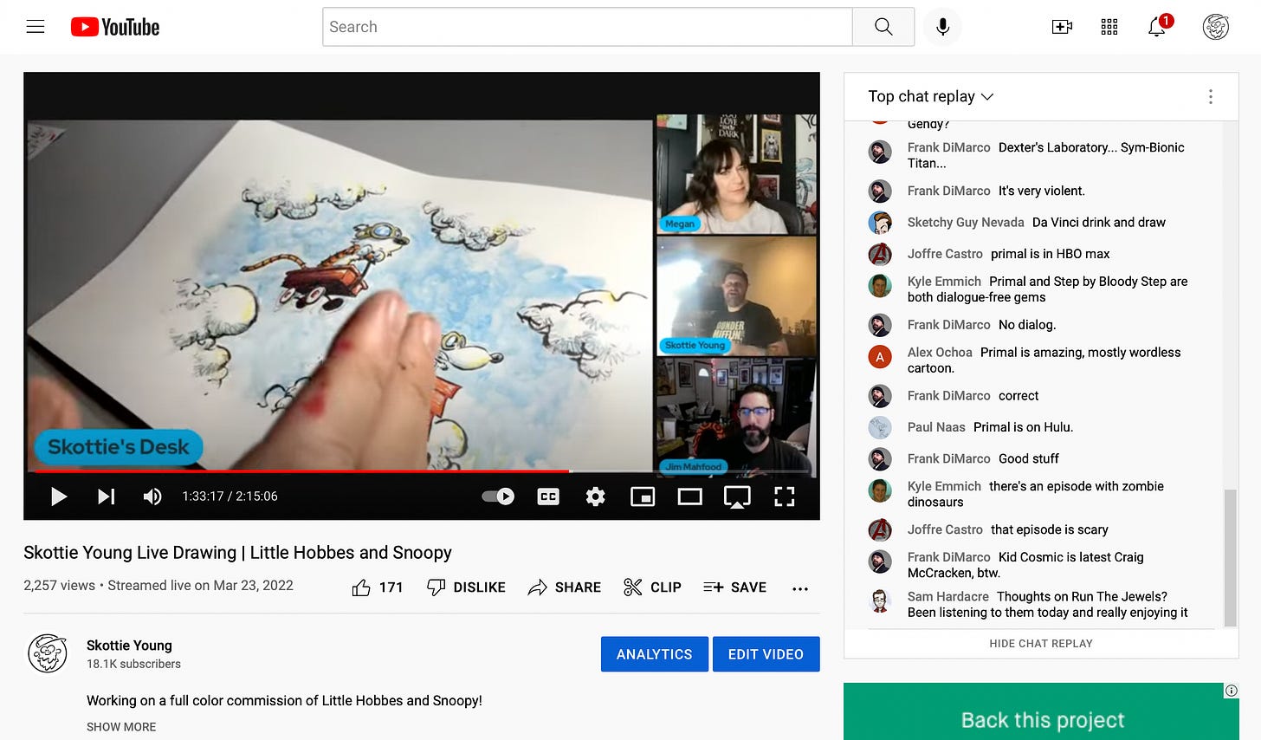Click Sketchy Guy Nevada's chat name
The height and width of the screenshot is (740, 1261).
[x=966, y=223]
